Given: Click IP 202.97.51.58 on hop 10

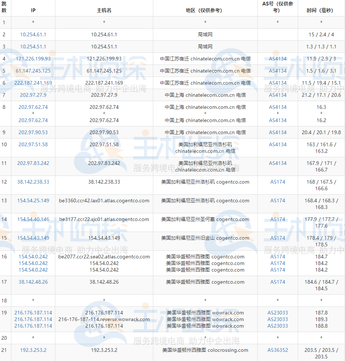Looking at the screenshot, I should (x=33, y=144).
